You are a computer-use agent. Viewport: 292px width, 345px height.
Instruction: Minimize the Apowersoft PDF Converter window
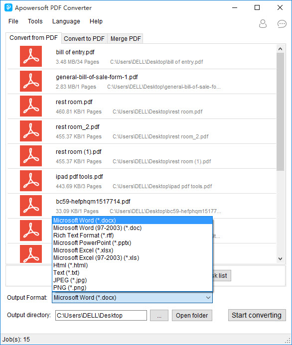[235, 7]
